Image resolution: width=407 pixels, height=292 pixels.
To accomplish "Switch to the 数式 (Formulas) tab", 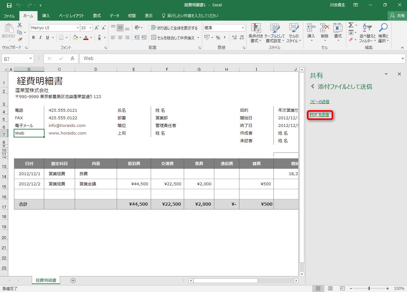I will [97, 16].
